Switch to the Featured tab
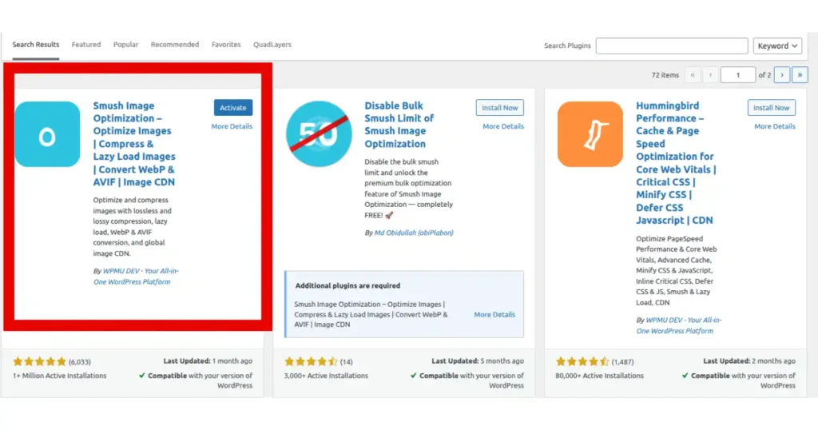This screenshot has height=430, width=818. click(x=86, y=45)
